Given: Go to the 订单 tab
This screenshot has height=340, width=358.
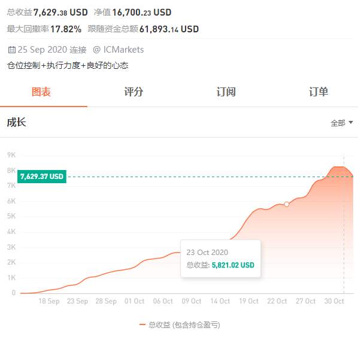Looking at the screenshot, I should (x=318, y=92).
